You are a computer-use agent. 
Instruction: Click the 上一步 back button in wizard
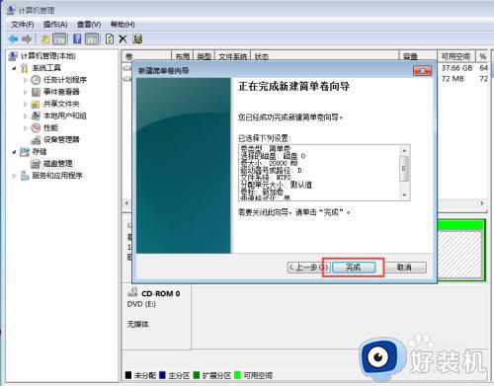tap(308, 268)
